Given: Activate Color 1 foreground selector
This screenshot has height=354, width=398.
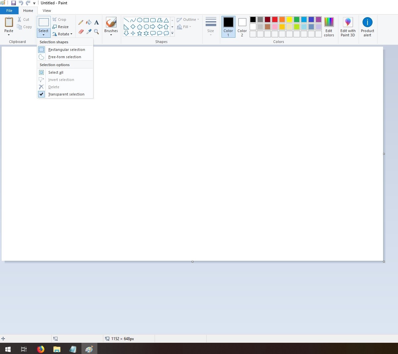Looking at the screenshot, I should [228, 27].
